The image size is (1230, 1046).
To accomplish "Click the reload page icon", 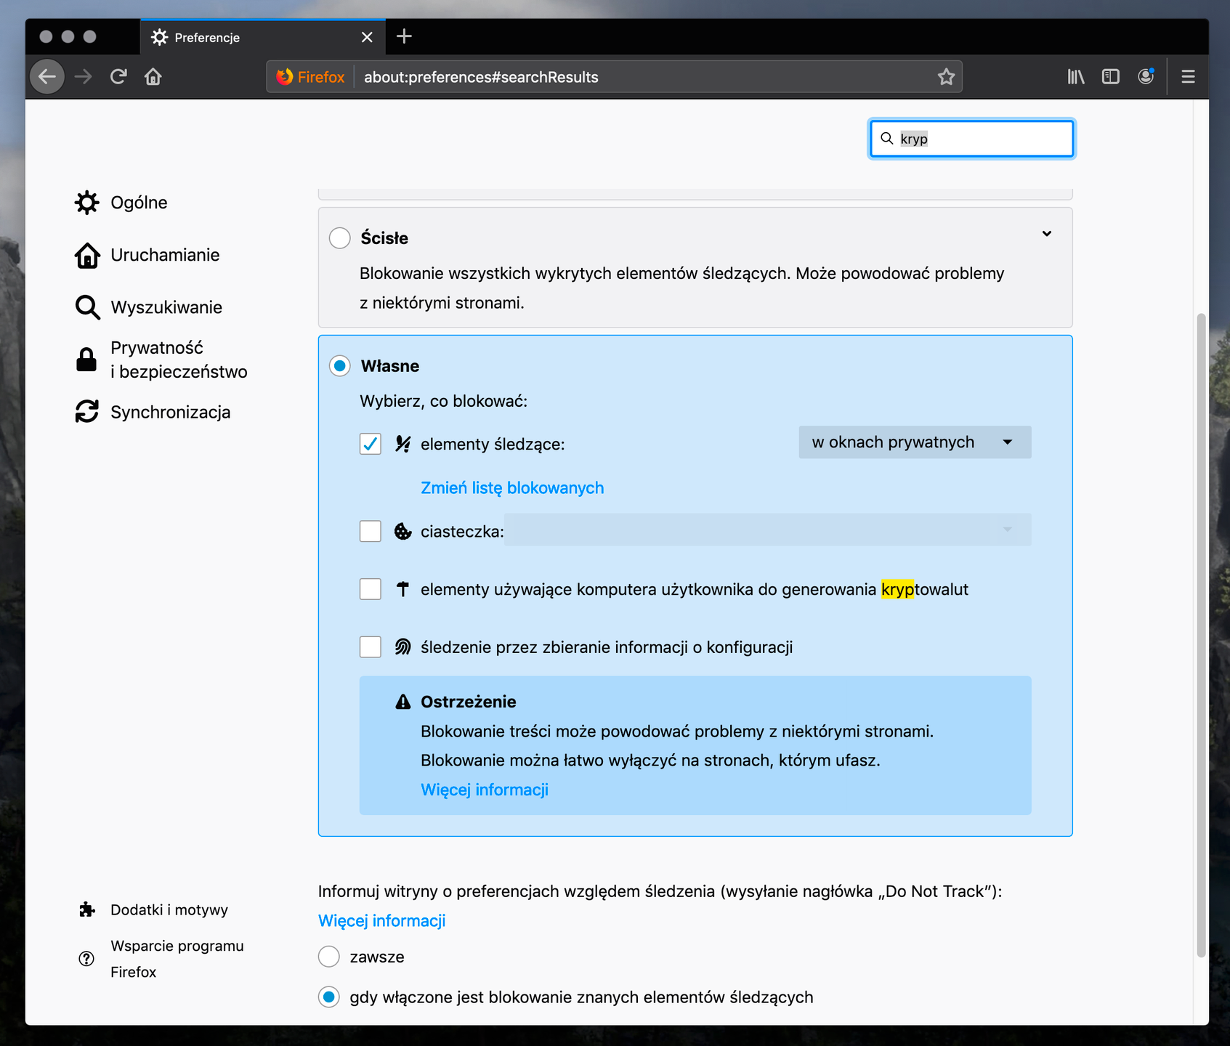I will (x=118, y=77).
